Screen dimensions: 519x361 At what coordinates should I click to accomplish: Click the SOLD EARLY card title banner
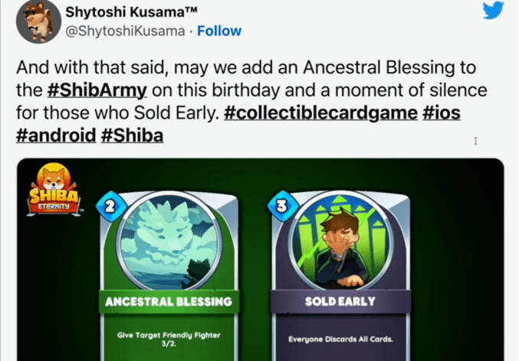tap(340, 301)
